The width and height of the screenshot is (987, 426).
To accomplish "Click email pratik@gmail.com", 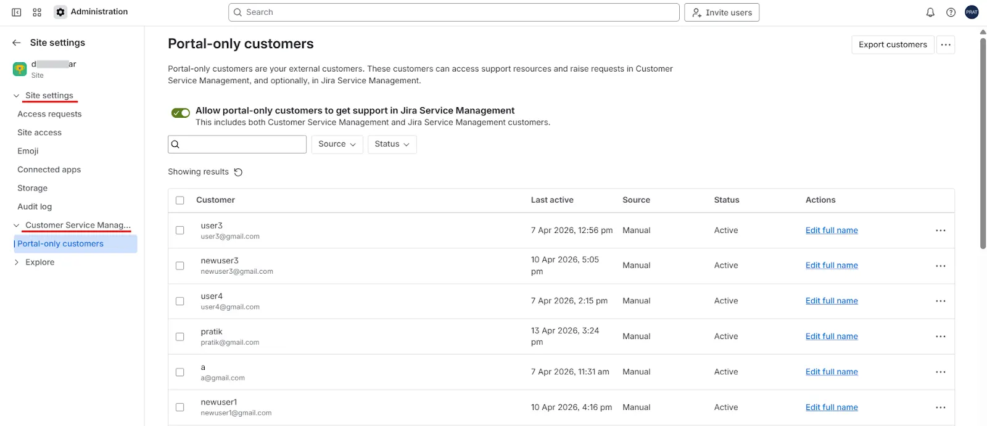I will coord(230,343).
